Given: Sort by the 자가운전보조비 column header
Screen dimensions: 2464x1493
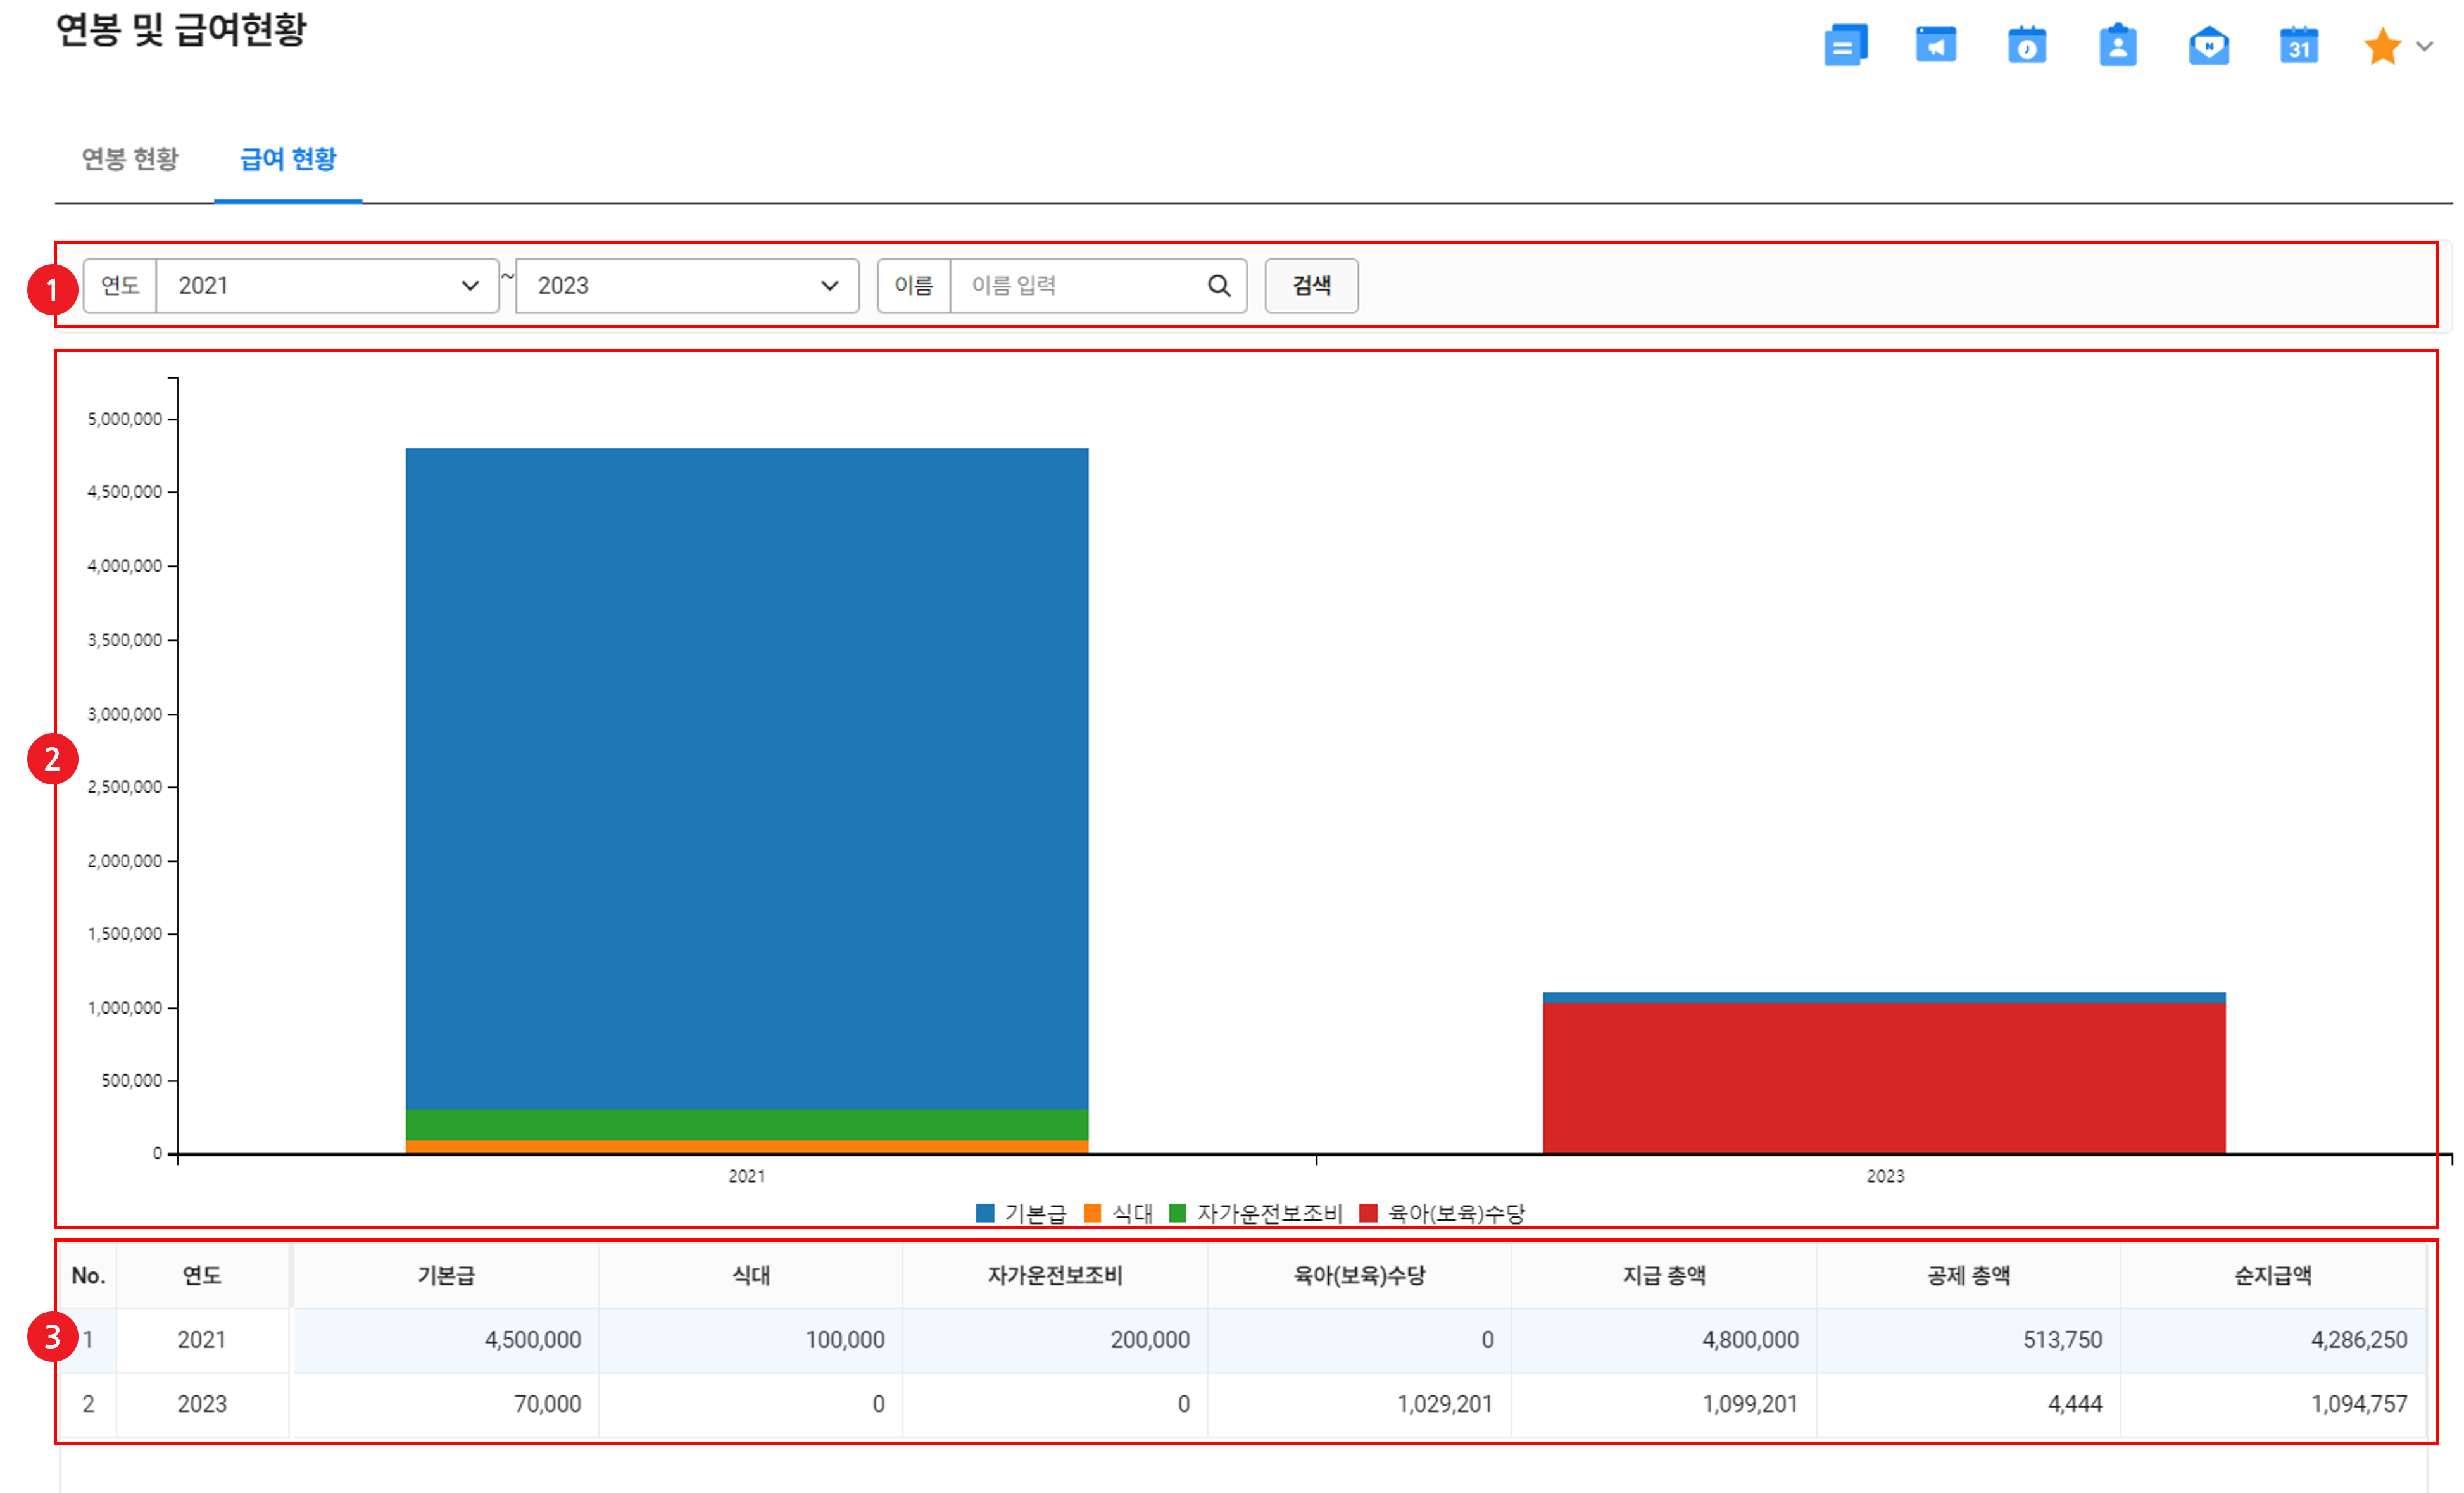Looking at the screenshot, I should [x=1055, y=1275].
